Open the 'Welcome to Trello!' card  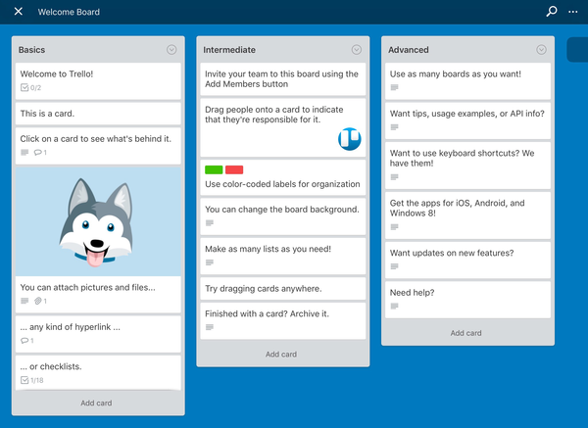click(x=98, y=81)
